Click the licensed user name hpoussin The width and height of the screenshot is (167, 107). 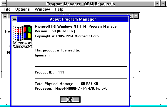(x=42, y=55)
